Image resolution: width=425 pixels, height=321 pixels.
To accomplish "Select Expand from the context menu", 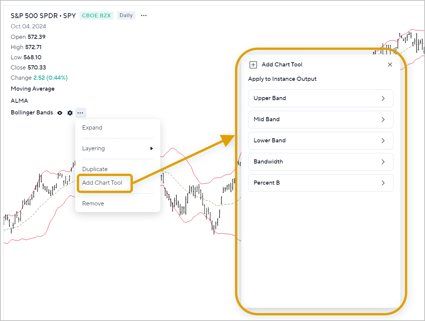I will 92,128.
